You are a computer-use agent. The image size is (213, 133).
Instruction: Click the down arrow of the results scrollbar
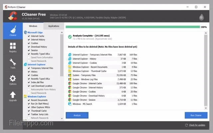click(x=206, y=108)
